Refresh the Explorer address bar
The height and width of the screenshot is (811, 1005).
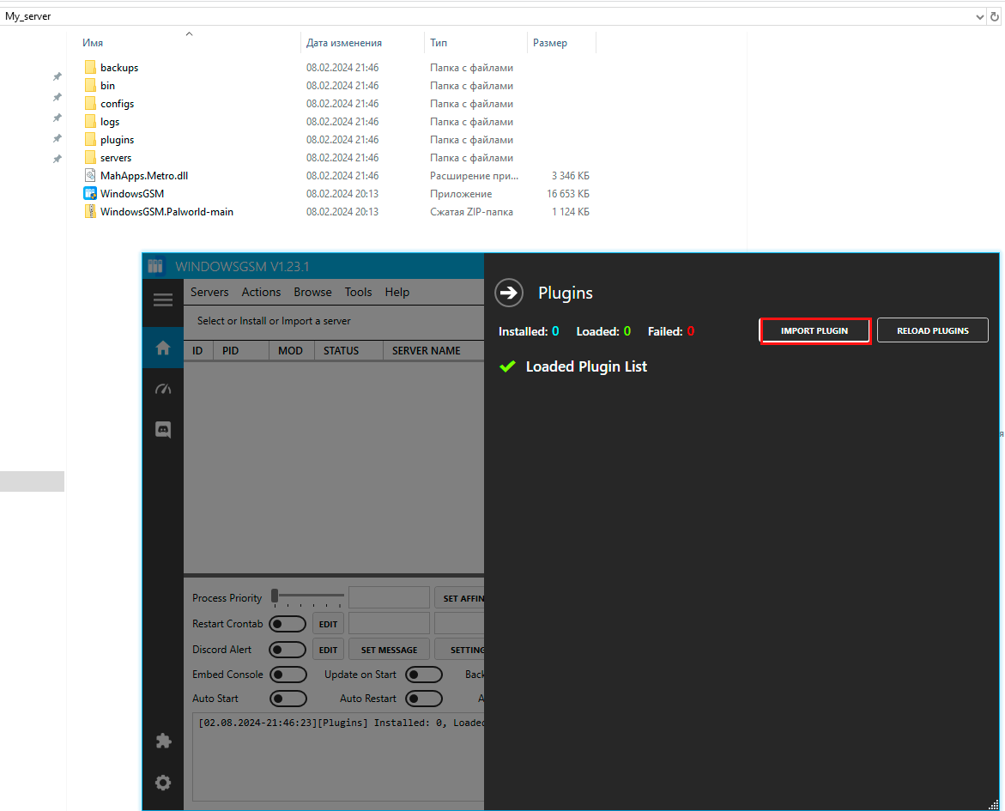coord(995,16)
